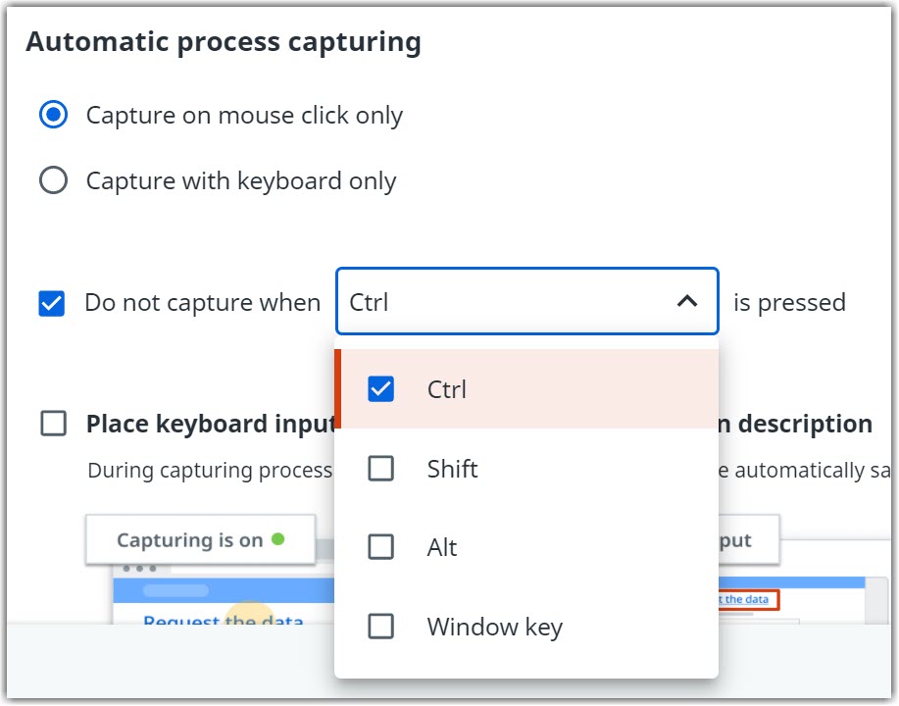The height and width of the screenshot is (706, 899).
Task: Click the red-outlined the data link preview
Action: coord(748,599)
